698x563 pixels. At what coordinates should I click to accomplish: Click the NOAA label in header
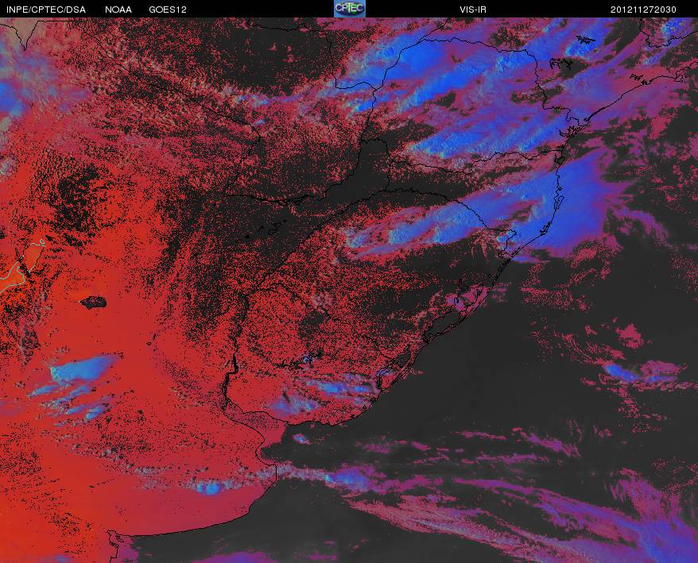[x=118, y=10]
